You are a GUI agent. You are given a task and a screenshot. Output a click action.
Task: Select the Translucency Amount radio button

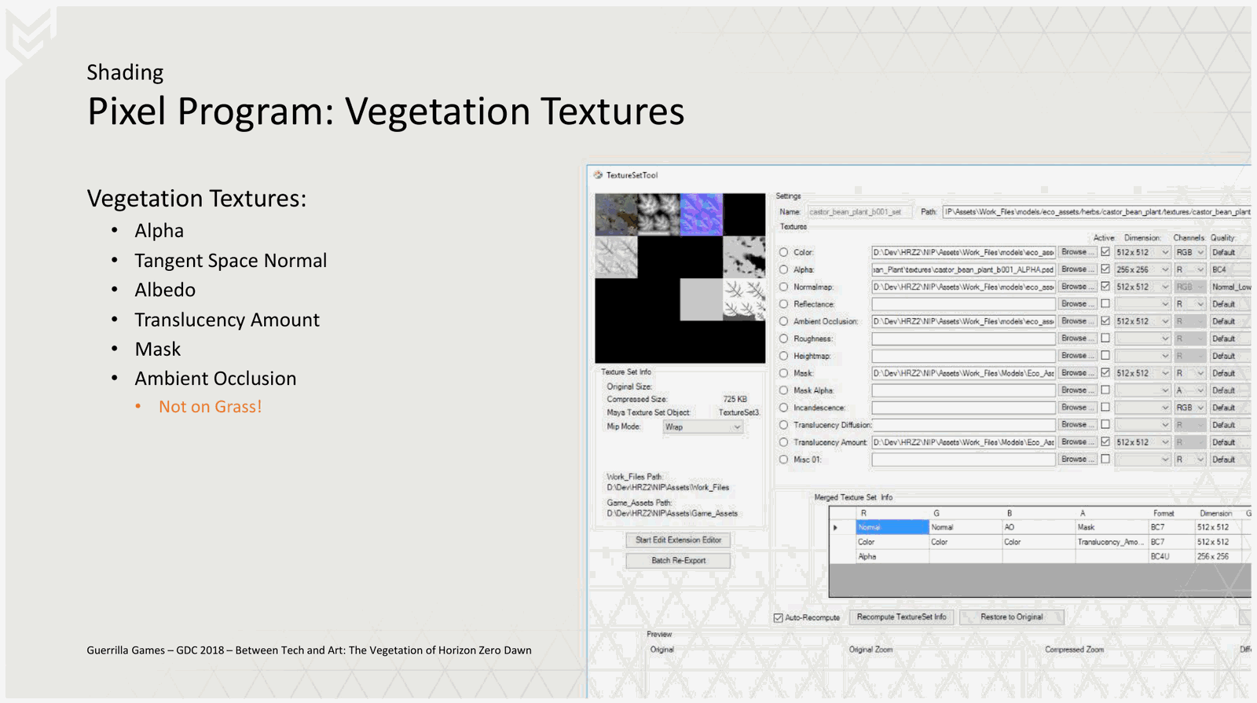pos(783,442)
